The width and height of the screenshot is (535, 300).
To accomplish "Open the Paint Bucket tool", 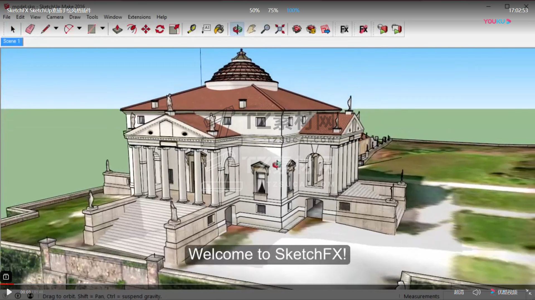I will point(219,29).
